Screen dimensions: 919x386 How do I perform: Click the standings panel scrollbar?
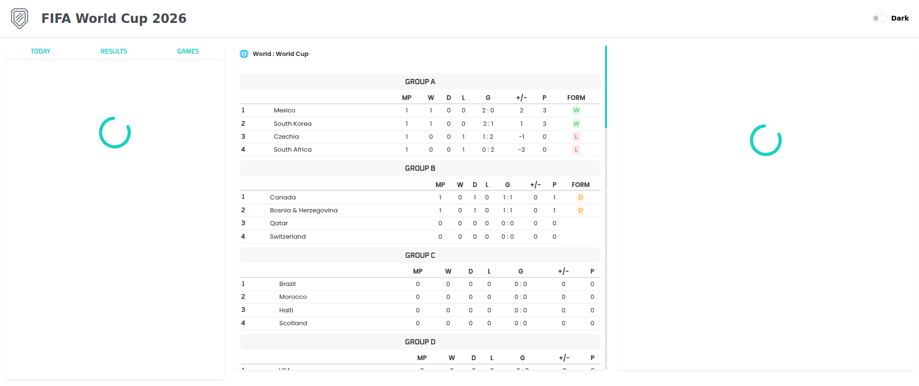pyautogui.click(x=606, y=87)
